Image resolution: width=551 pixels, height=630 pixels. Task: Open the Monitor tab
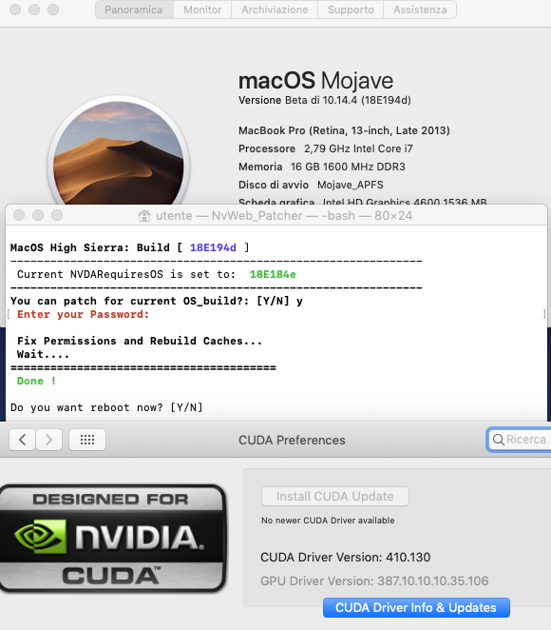click(202, 10)
